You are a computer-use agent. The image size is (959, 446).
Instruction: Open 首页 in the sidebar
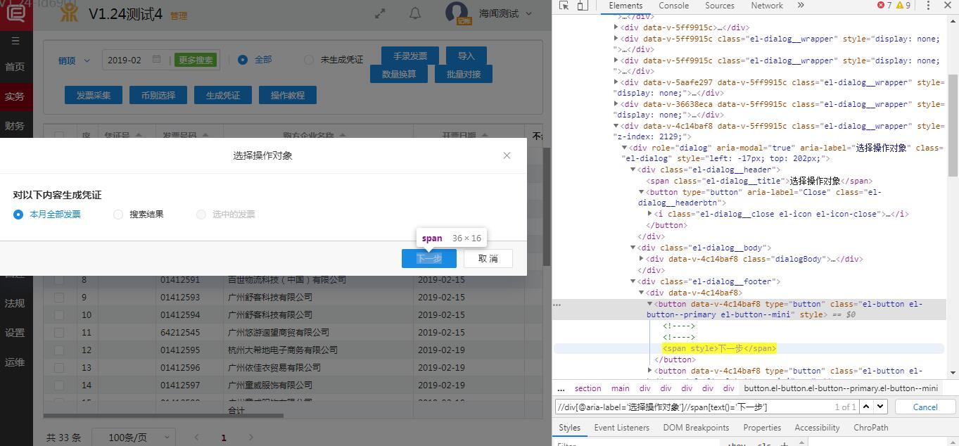click(x=15, y=67)
